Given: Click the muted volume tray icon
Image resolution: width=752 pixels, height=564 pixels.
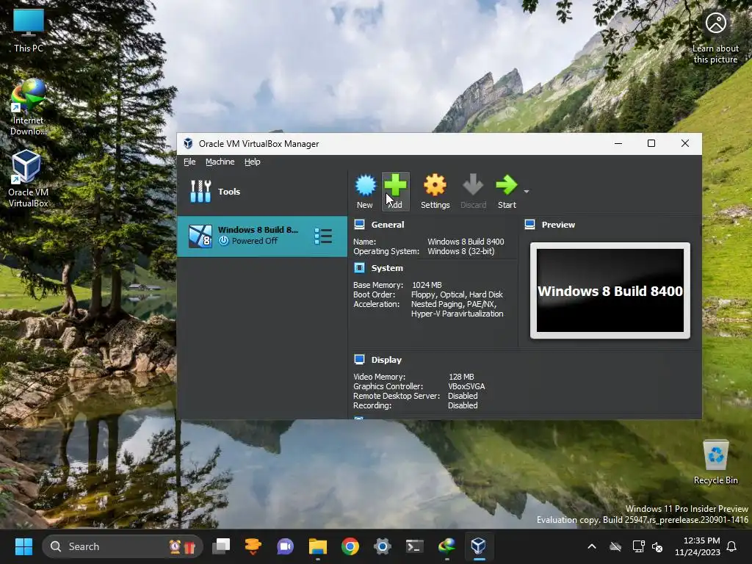Looking at the screenshot, I should pos(657,546).
